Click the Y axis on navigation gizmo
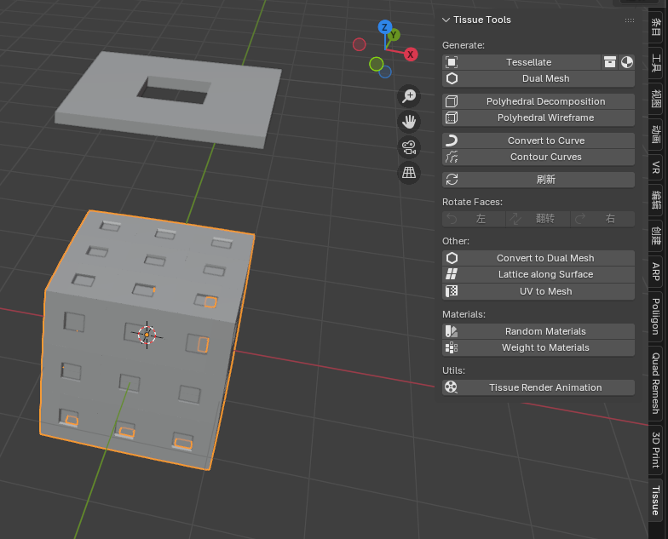 click(394, 35)
